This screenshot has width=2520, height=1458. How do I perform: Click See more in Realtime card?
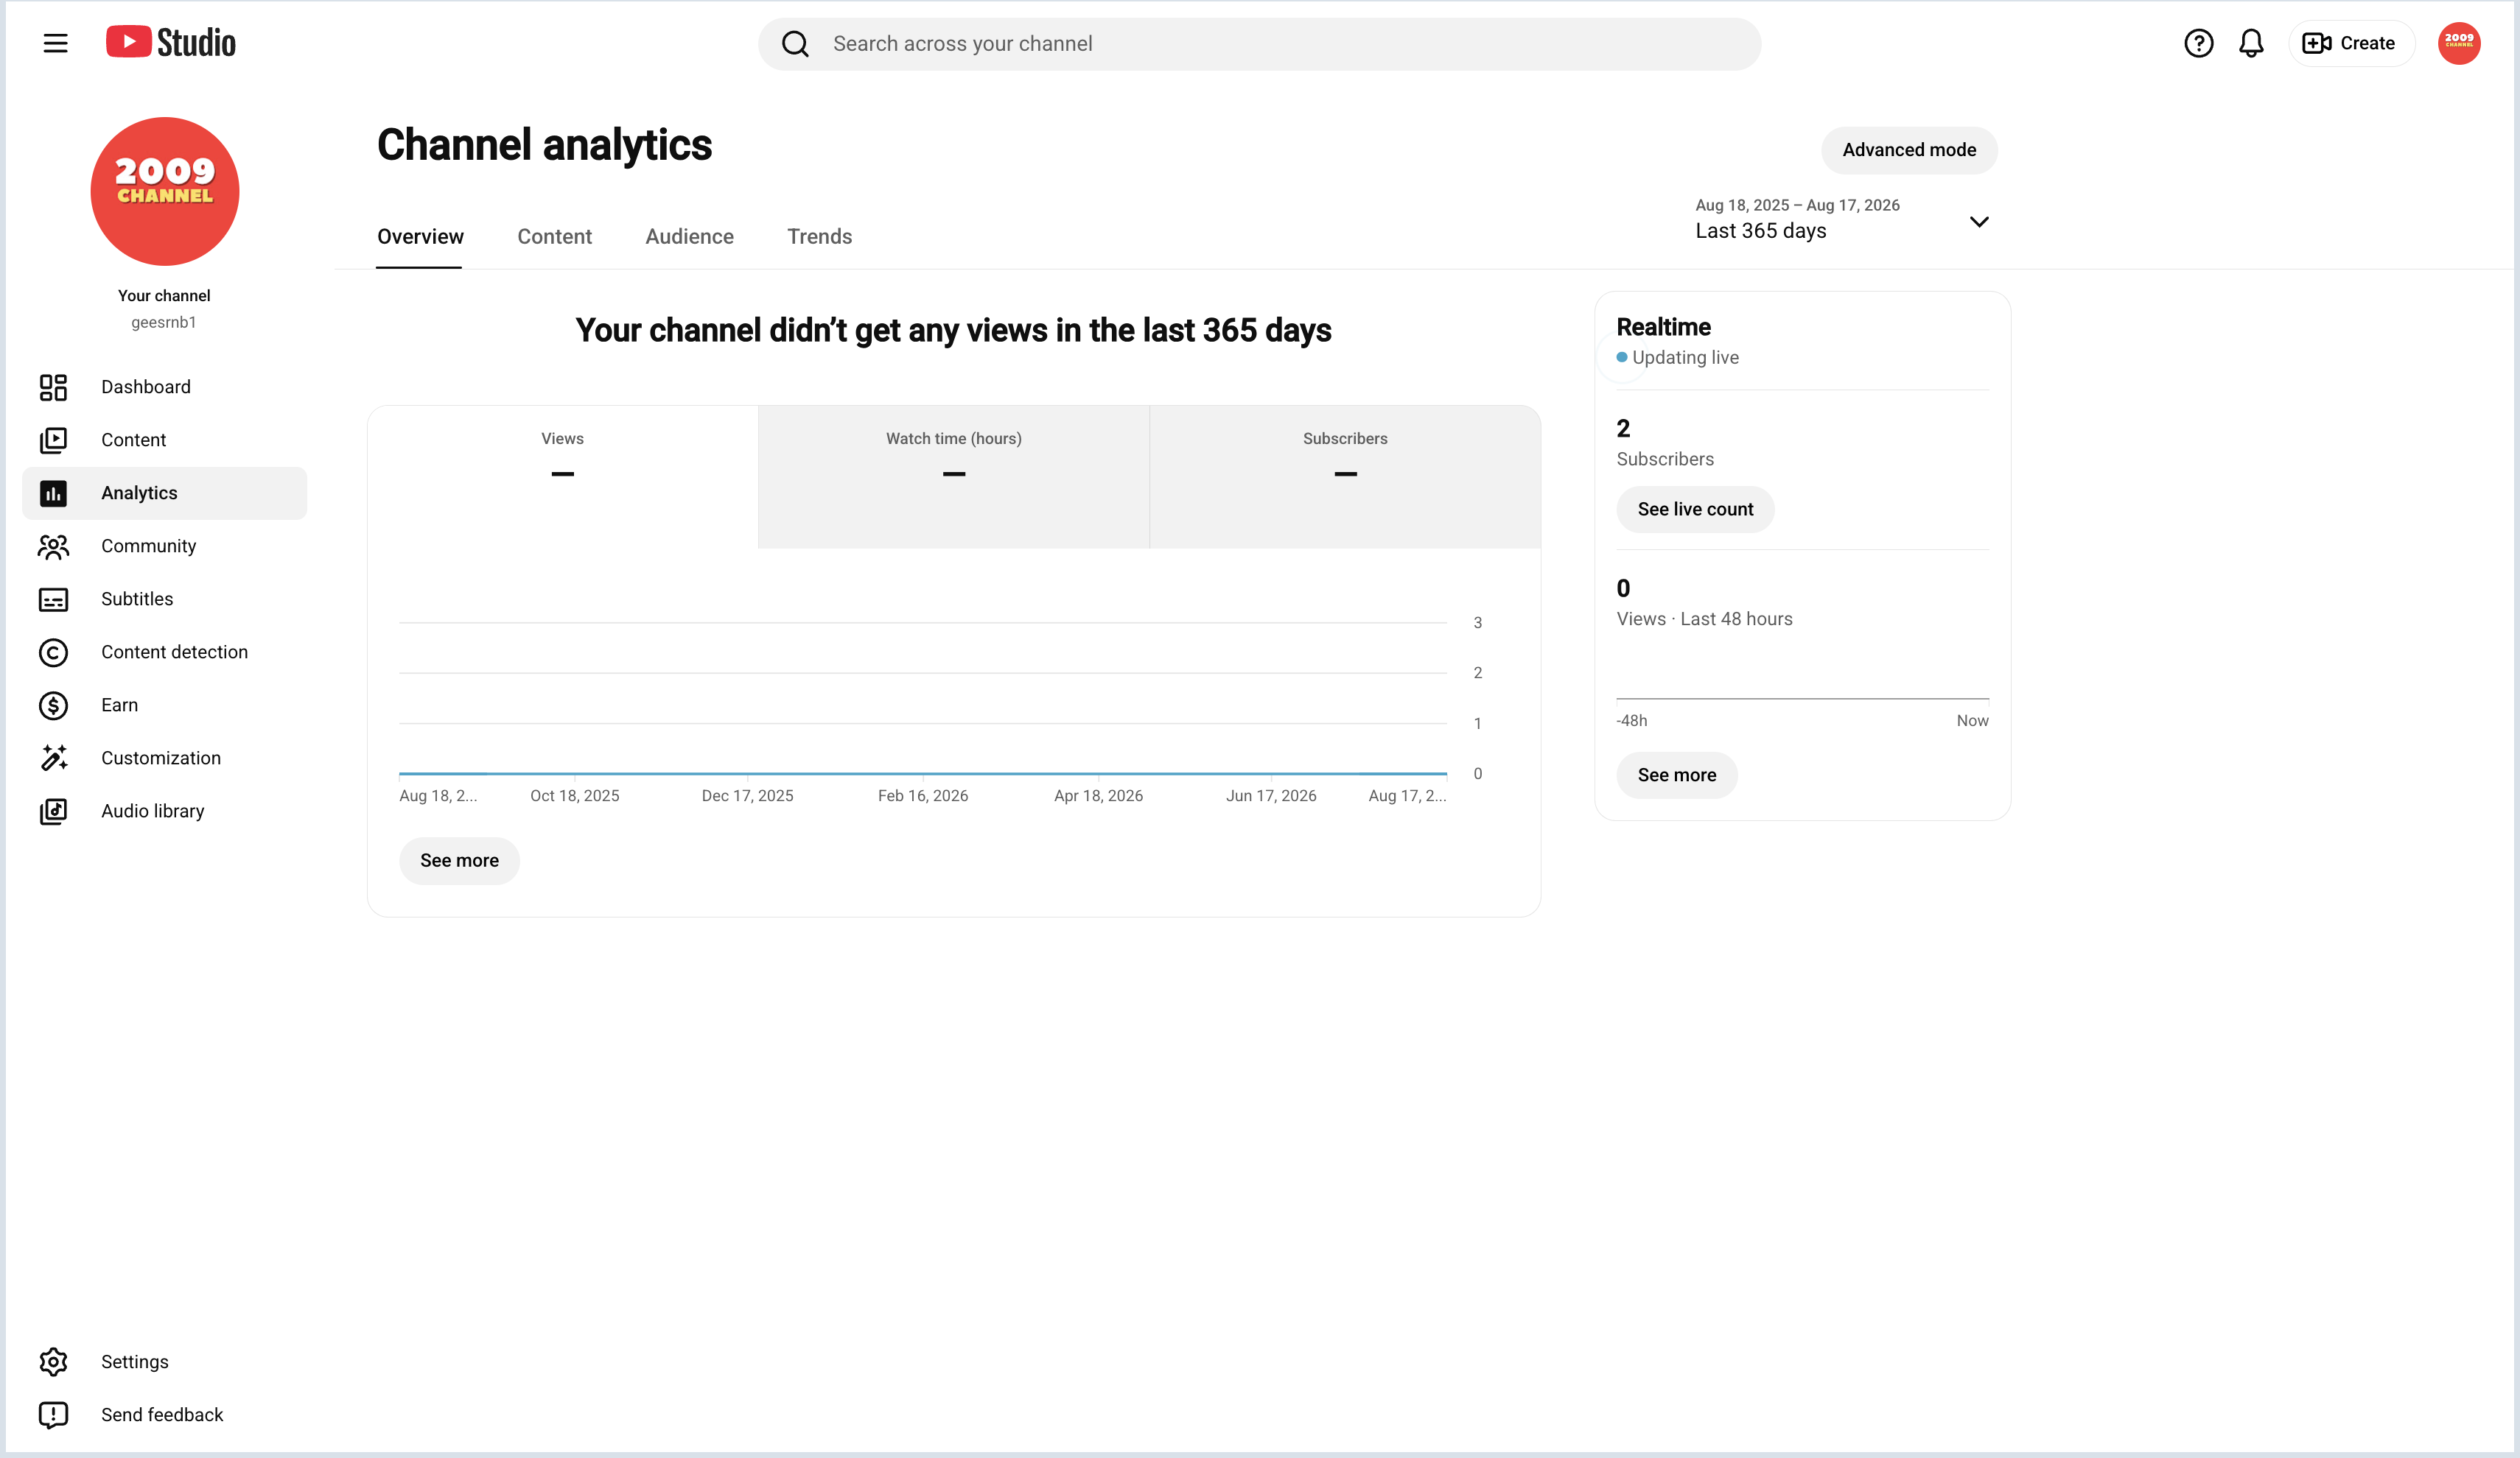(x=1677, y=775)
